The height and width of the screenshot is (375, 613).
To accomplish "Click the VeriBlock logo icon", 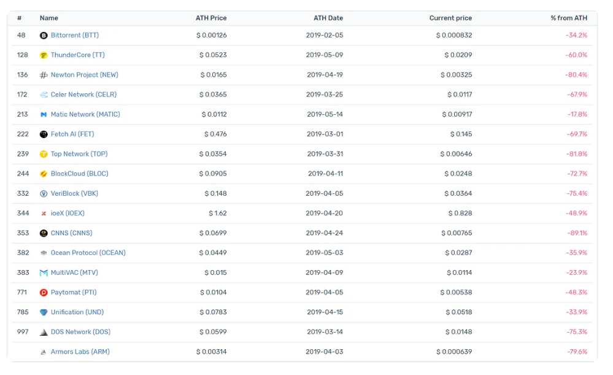I will point(44,193).
